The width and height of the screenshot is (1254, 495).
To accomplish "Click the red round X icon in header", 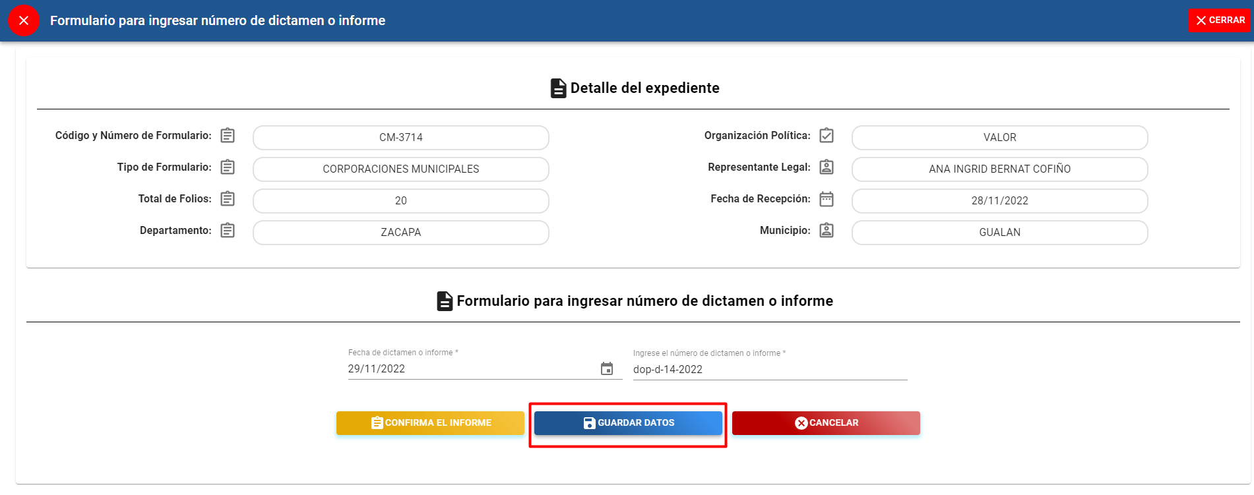I will click(x=24, y=20).
